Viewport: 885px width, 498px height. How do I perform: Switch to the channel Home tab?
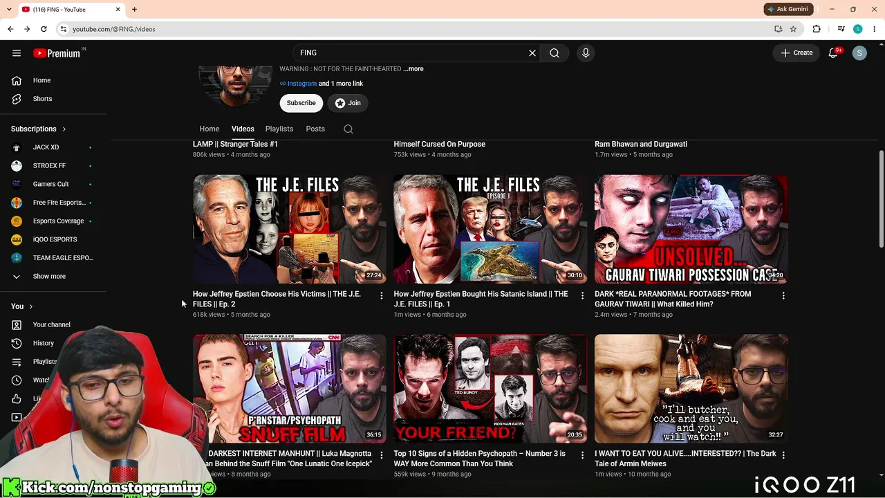(x=209, y=129)
